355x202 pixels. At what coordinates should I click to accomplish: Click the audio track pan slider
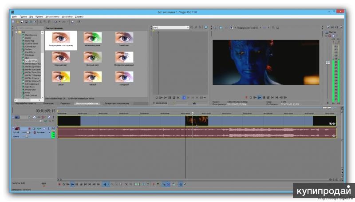click(27, 136)
